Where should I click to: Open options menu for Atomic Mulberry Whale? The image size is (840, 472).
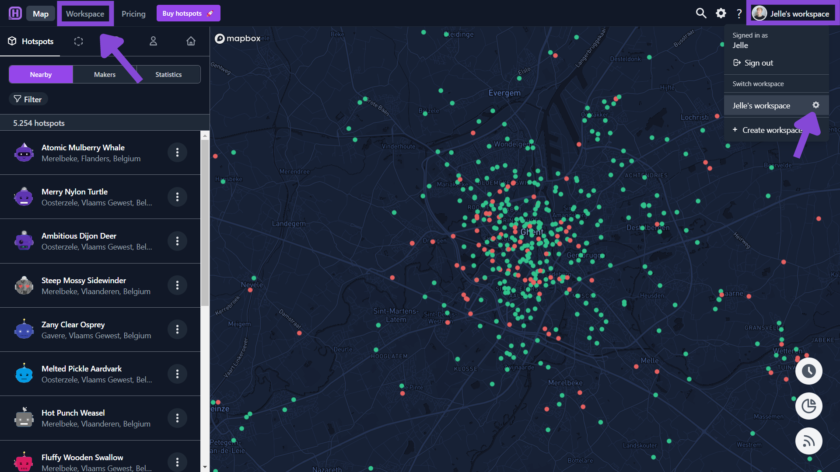coord(177,152)
